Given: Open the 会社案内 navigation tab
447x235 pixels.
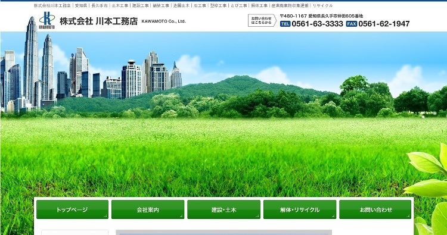Looking at the screenshot, I should [148, 209].
